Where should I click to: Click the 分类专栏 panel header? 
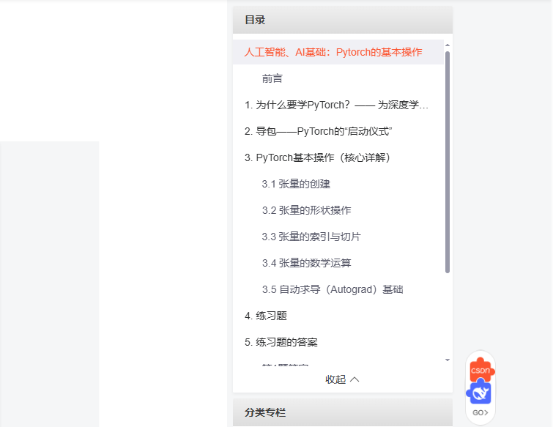[x=343, y=412]
